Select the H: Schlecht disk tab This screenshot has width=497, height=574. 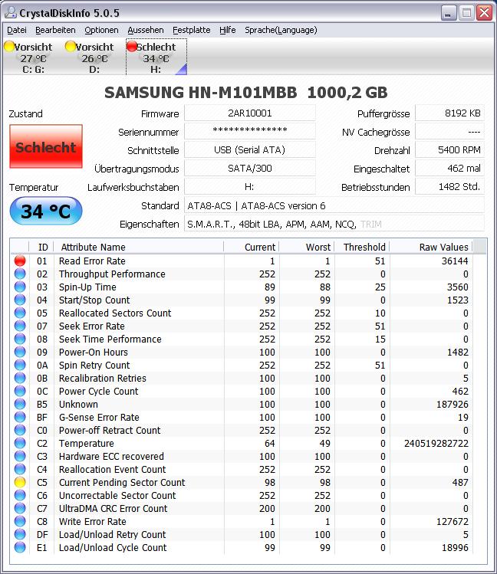156,57
